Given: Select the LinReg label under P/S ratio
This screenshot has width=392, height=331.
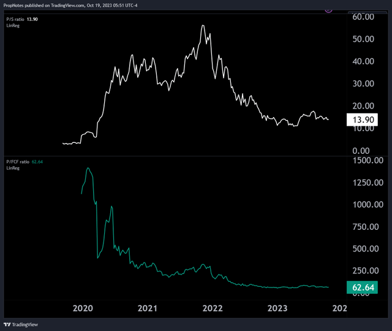Looking at the screenshot, I should point(13,26).
